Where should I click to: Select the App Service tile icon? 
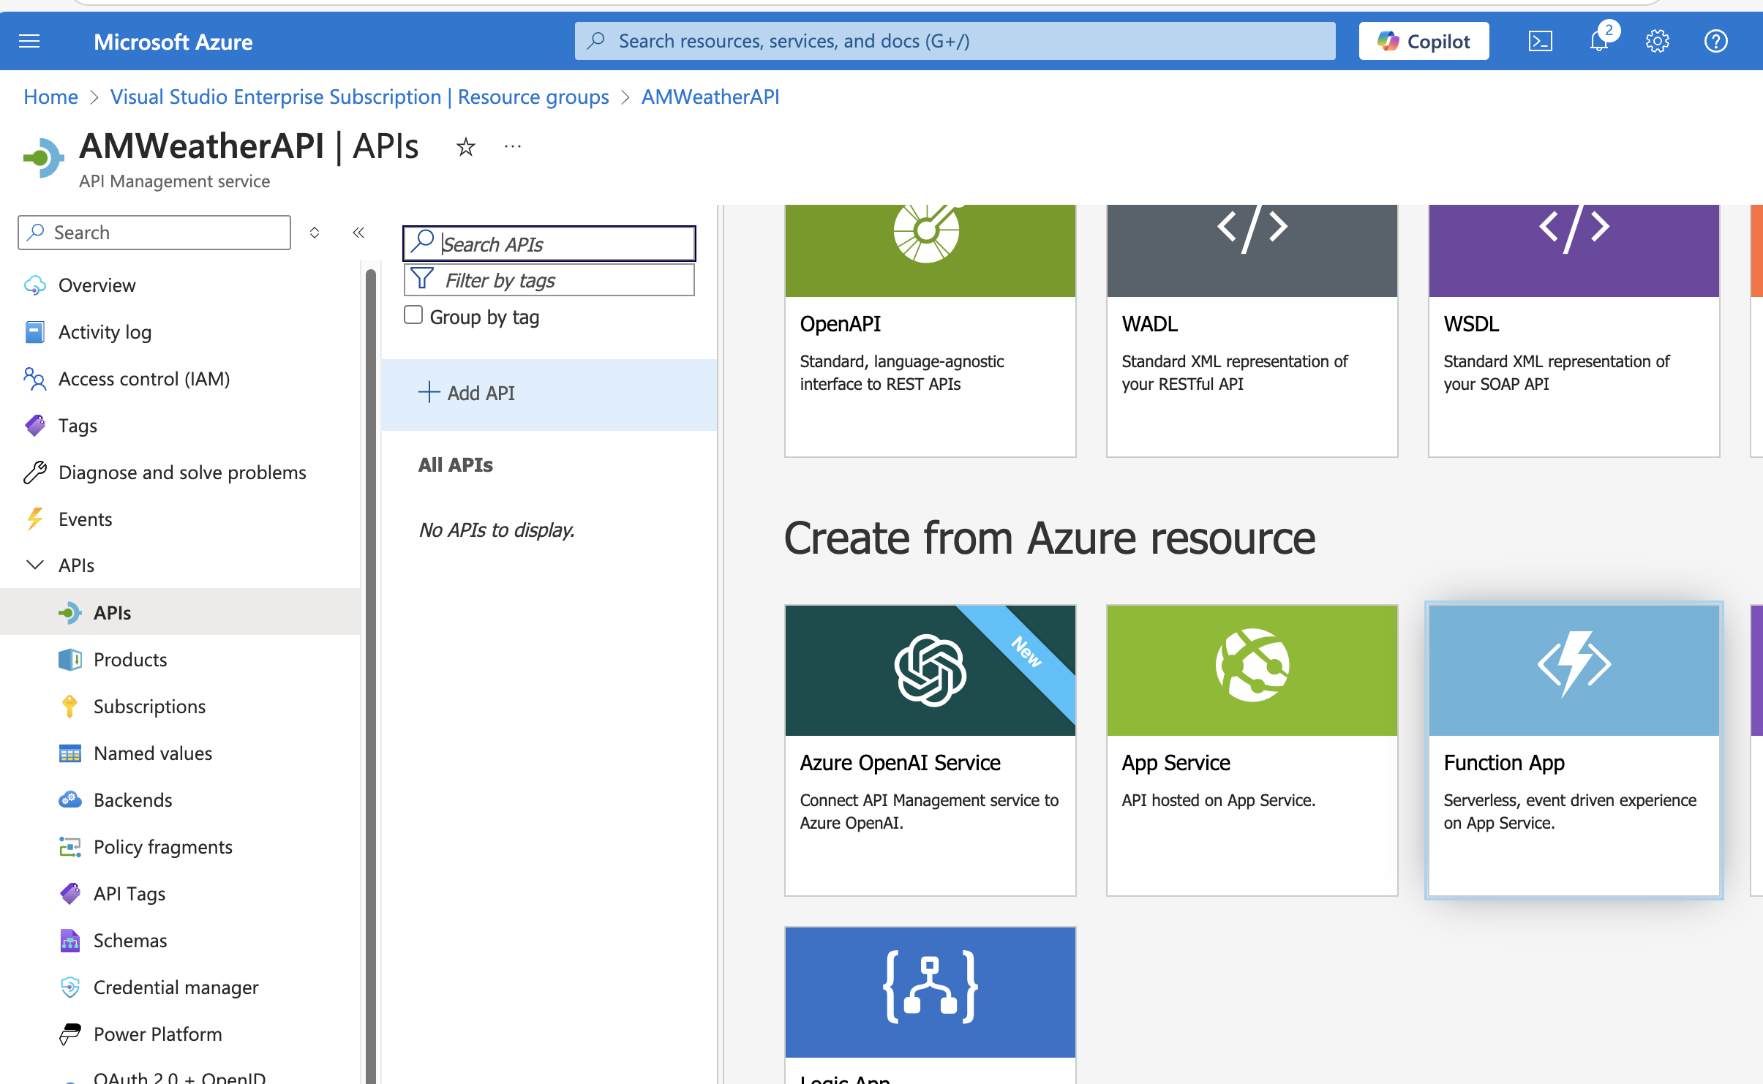coord(1252,666)
